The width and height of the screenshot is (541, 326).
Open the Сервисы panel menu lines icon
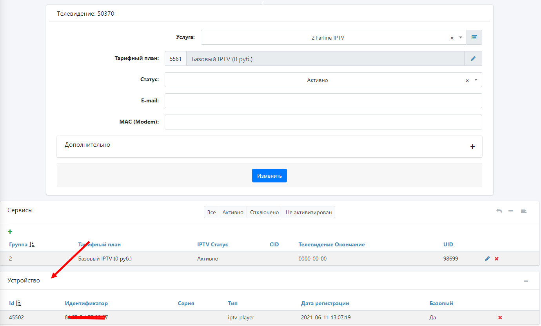coord(523,211)
